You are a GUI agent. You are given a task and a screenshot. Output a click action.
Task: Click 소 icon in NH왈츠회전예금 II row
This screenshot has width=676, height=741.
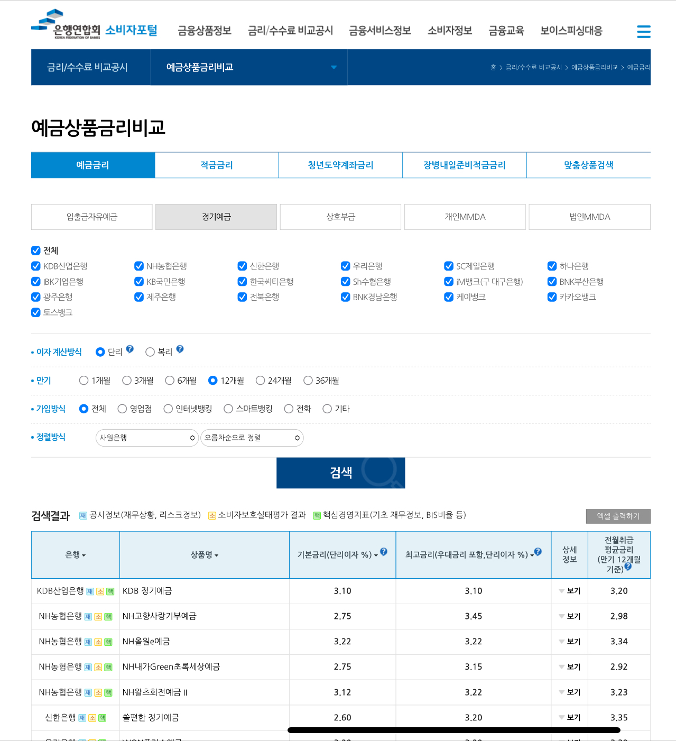point(98,693)
